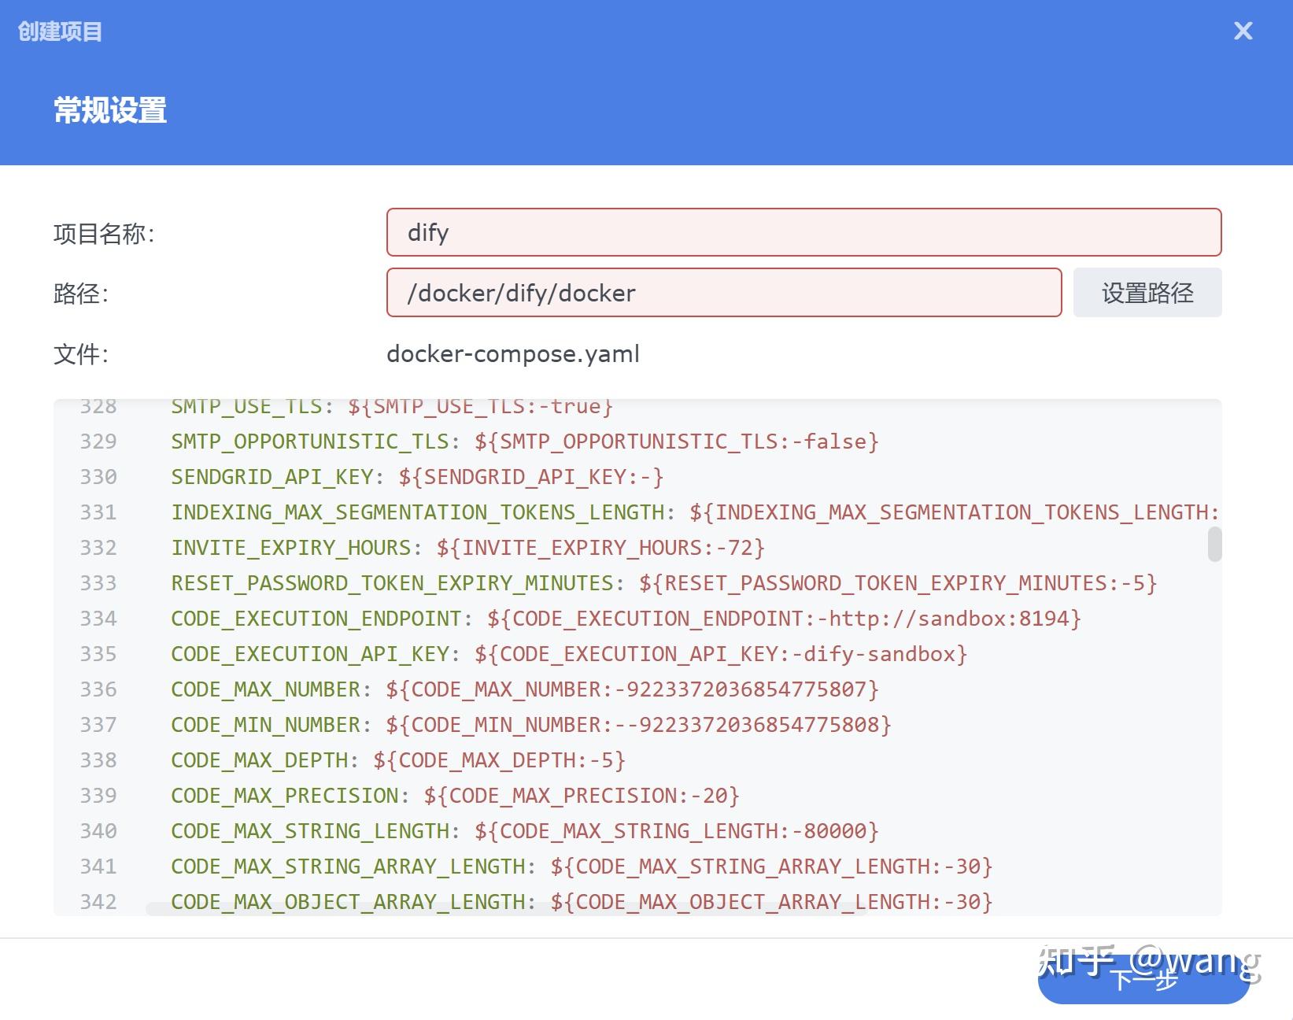Click the CODE_MAX_OBJECT_ARRAY_LENGTH line
1293x1020 pixels.
[x=580, y=901]
